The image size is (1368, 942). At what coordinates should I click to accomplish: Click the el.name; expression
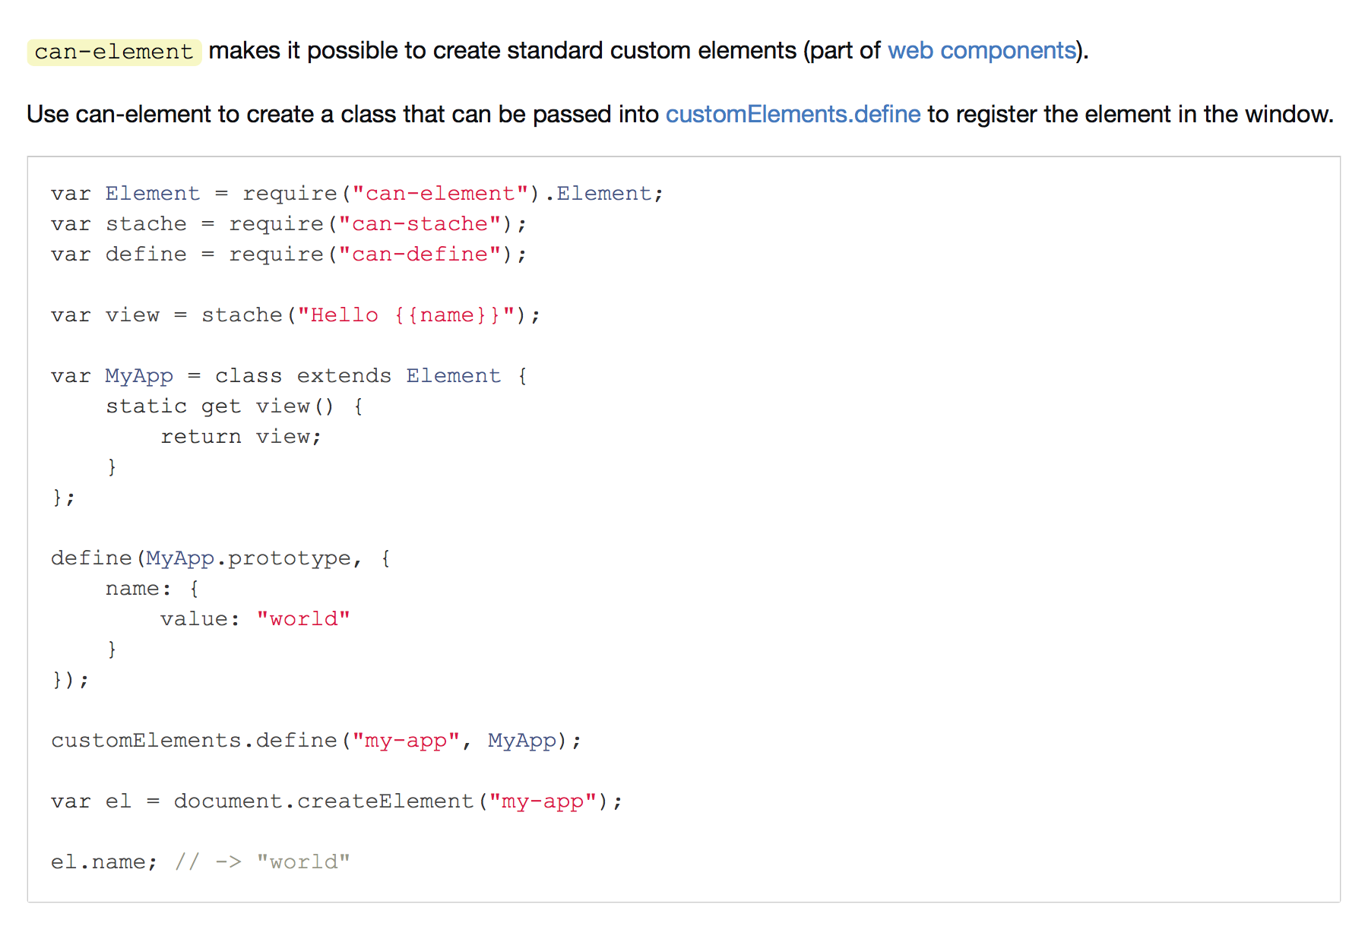[104, 862]
